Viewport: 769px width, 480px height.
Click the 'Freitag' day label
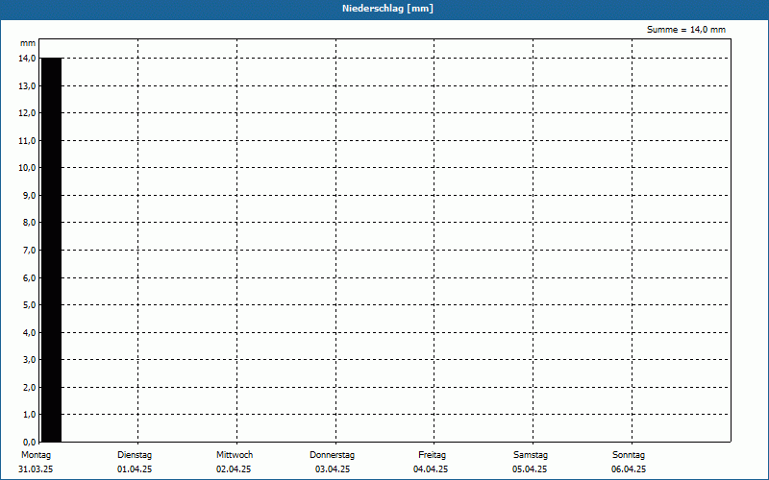(432, 454)
